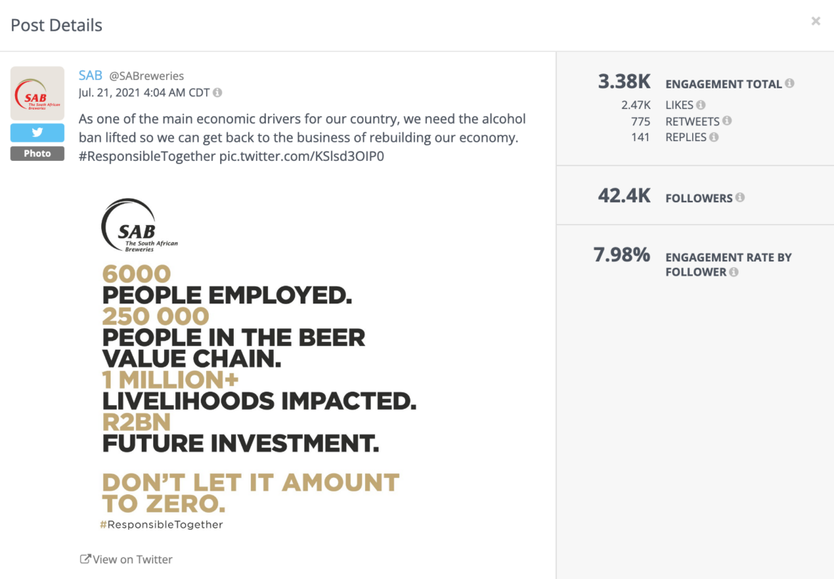The image size is (834, 579).
Task: Close the Post Details dialog
Action: click(815, 21)
